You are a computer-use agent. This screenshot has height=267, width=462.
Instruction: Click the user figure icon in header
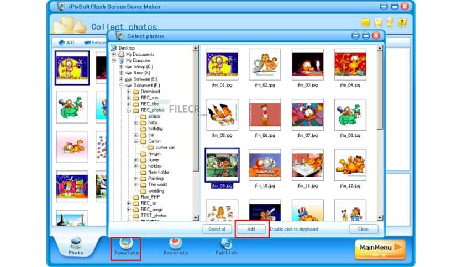(390, 23)
